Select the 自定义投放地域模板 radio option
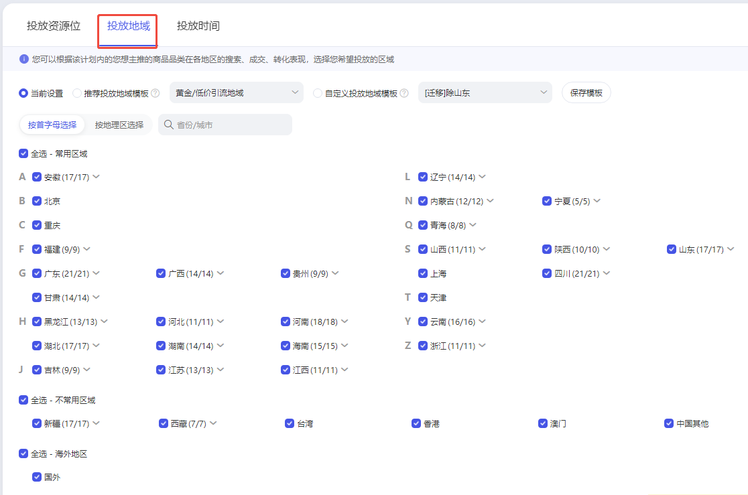This screenshot has height=495, width=748. 318,93
